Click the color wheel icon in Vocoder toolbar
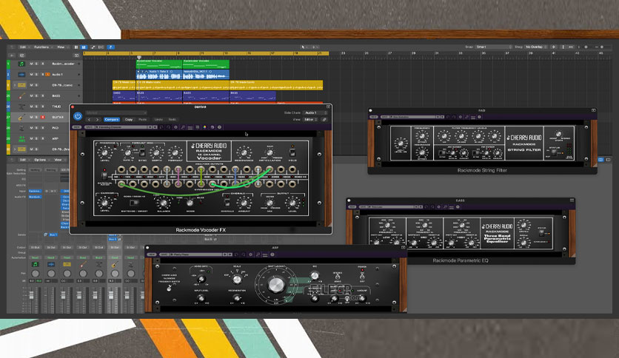The width and height of the screenshot is (619, 358). [205, 127]
